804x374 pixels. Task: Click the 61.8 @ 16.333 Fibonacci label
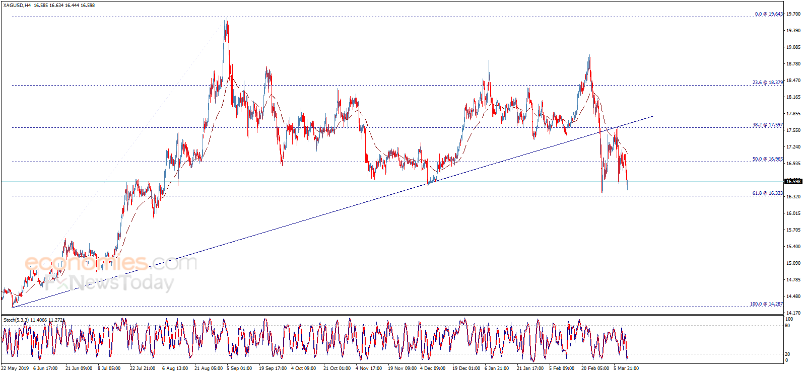(x=768, y=193)
